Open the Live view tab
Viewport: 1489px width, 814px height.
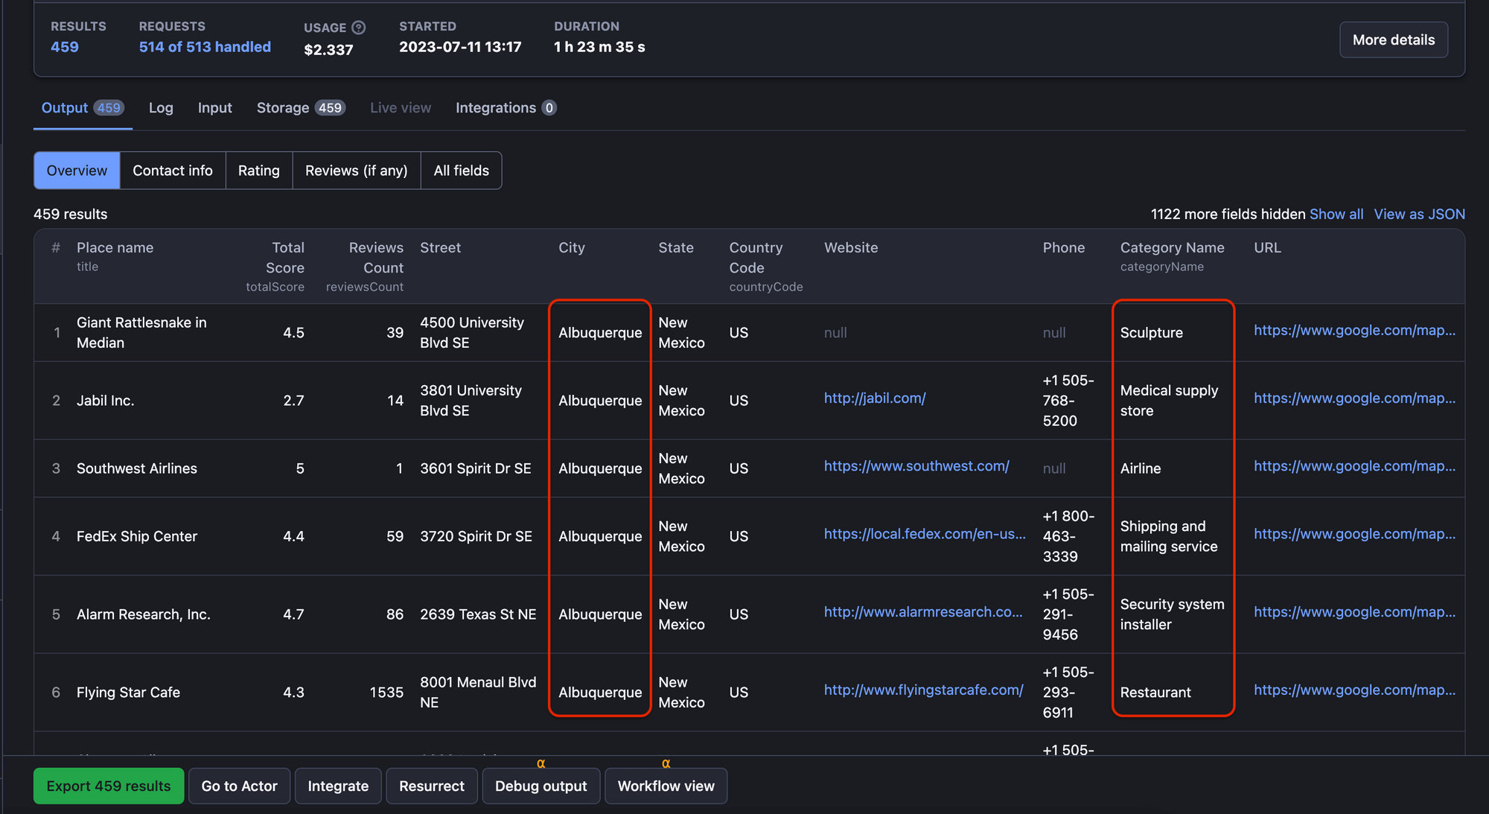point(401,108)
